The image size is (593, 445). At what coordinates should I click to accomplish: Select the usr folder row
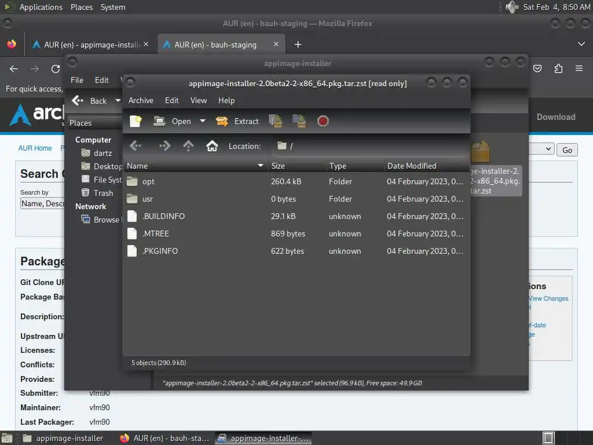click(x=296, y=199)
